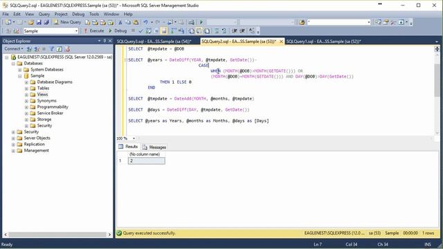443x249 pixels.
Task: Expand the Management folder
Action: pos(13,151)
